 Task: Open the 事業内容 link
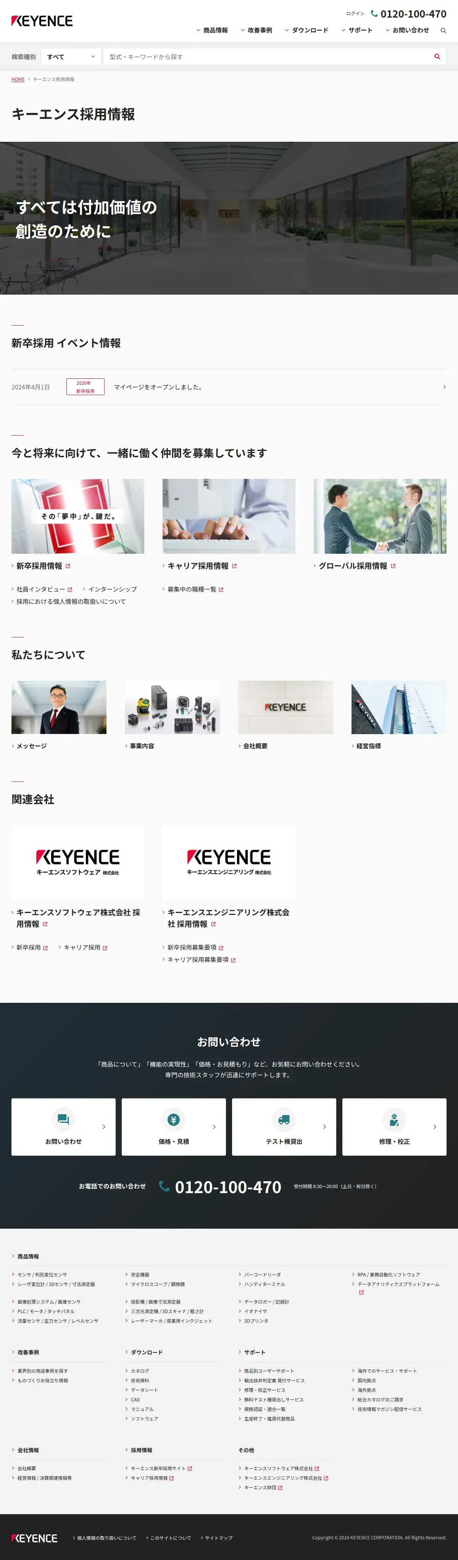click(142, 746)
